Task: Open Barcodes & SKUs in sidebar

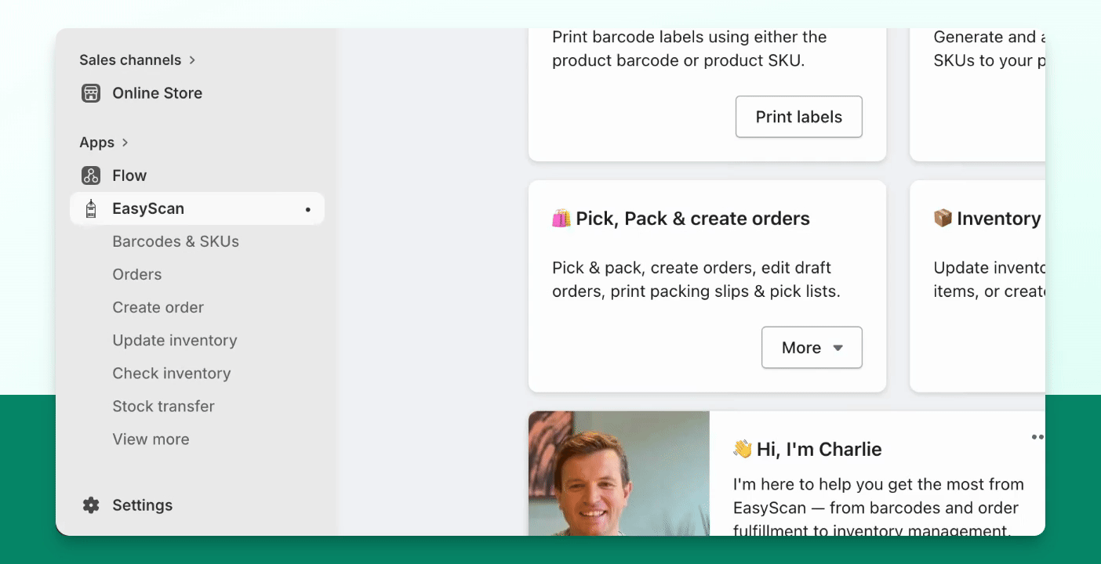Action: pyautogui.click(x=176, y=241)
